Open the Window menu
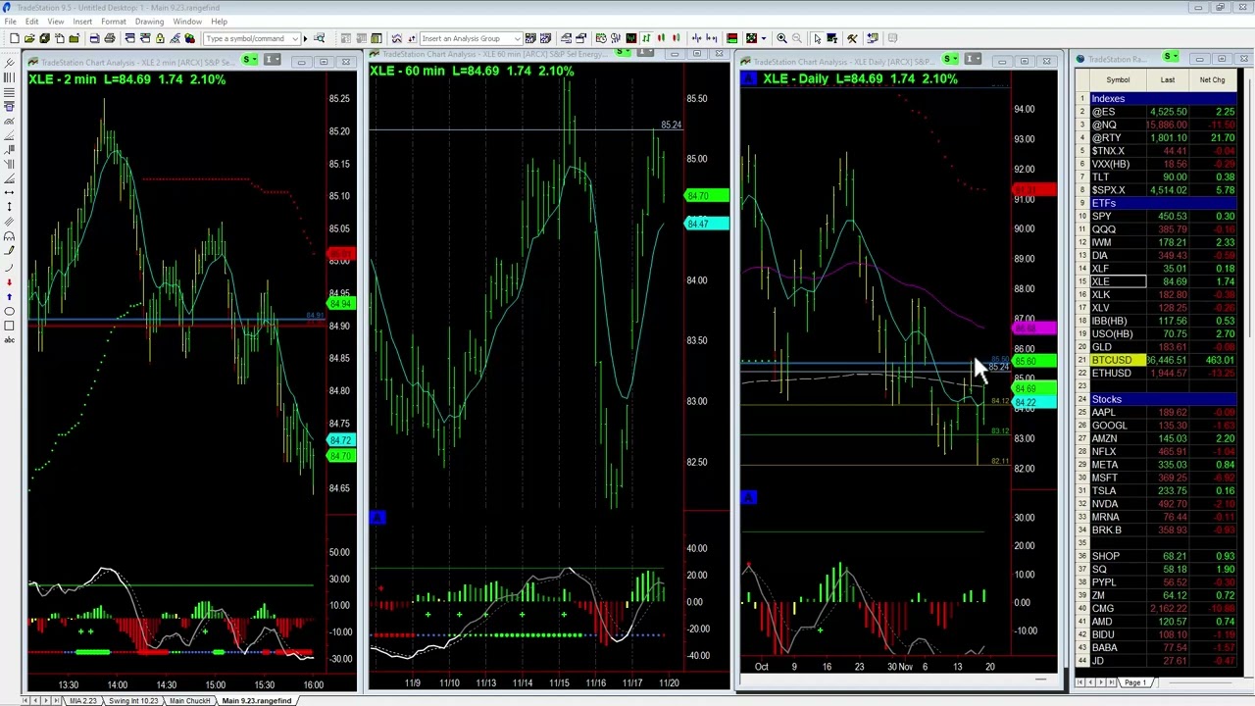Image resolution: width=1255 pixels, height=706 pixels. coord(187,22)
